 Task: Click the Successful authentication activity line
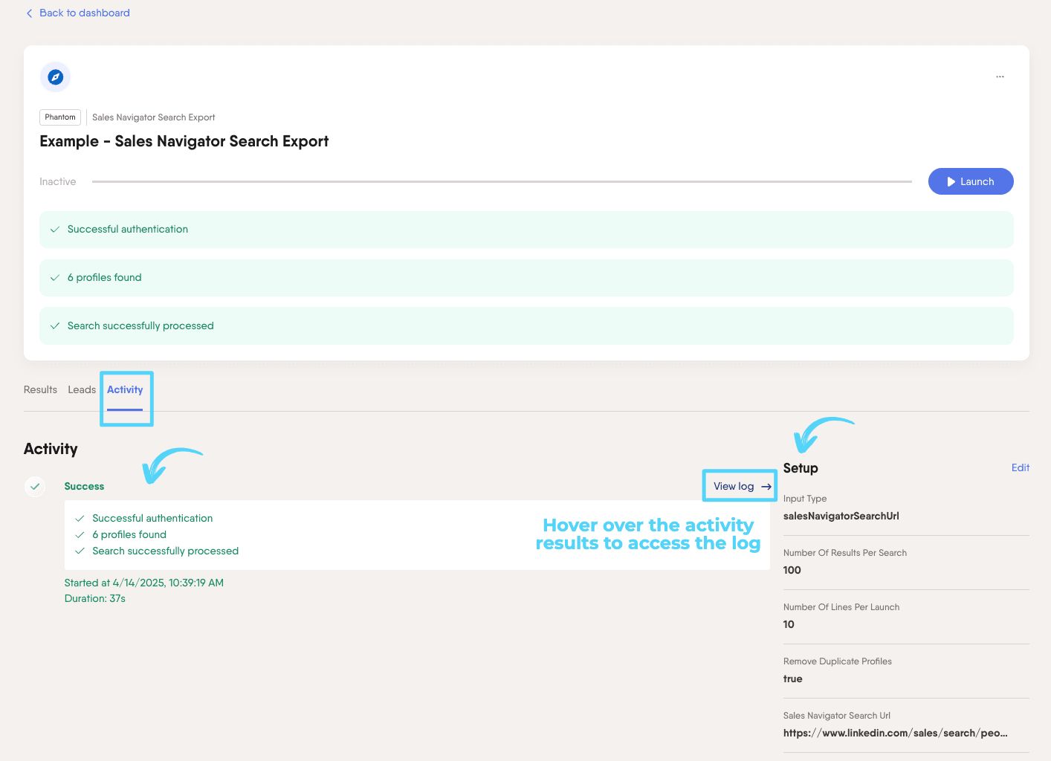tap(152, 518)
